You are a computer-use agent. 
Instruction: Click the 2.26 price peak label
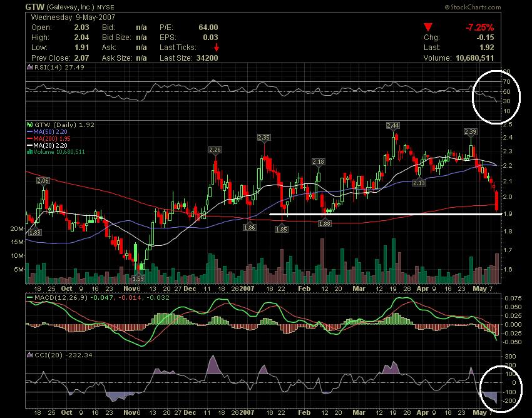coord(215,150)
